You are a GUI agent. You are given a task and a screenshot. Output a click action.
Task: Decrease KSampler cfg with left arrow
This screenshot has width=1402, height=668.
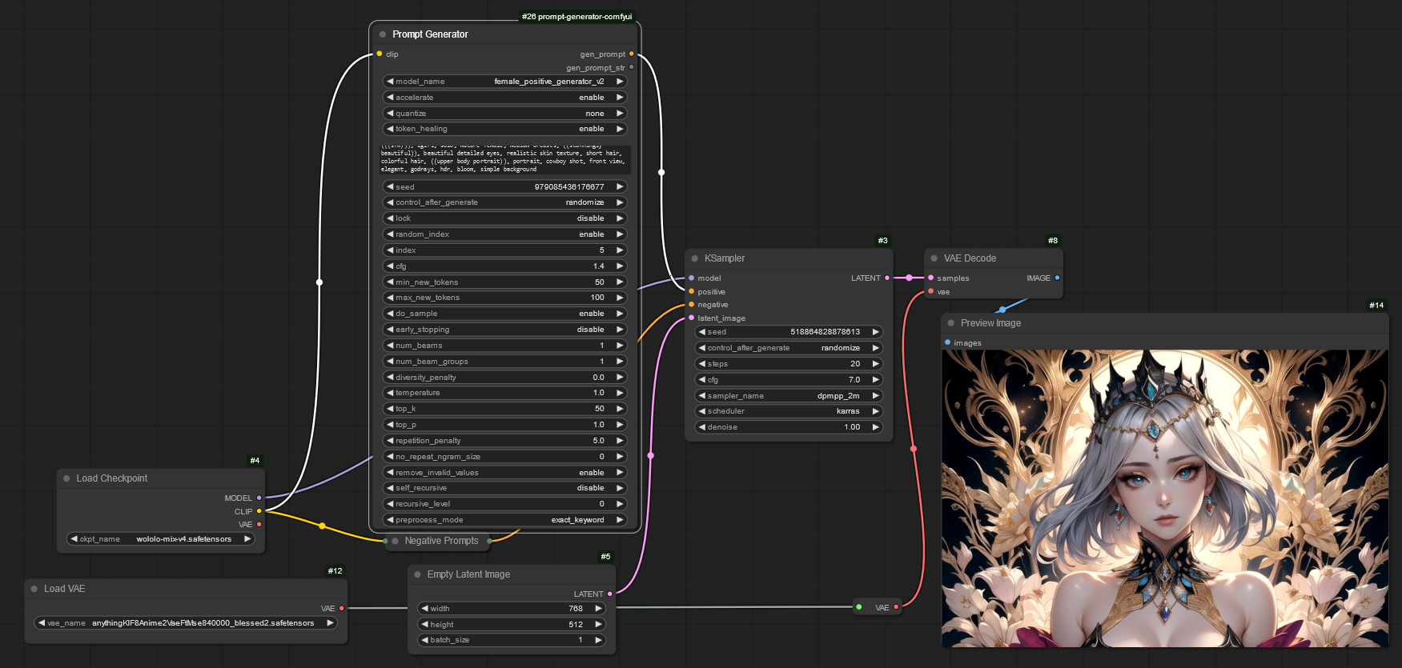click(x=702, y=379)
